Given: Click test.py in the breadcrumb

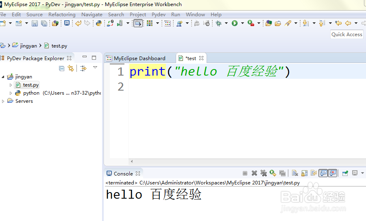Looking at the screenshot, I should pos(59,46).
